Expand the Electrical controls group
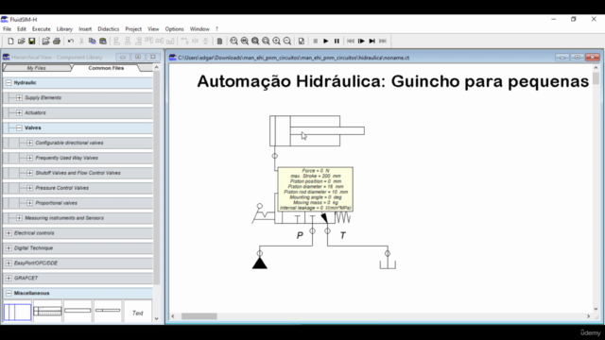Viewport: 605px width, 340px height. [x=9, y=233]
